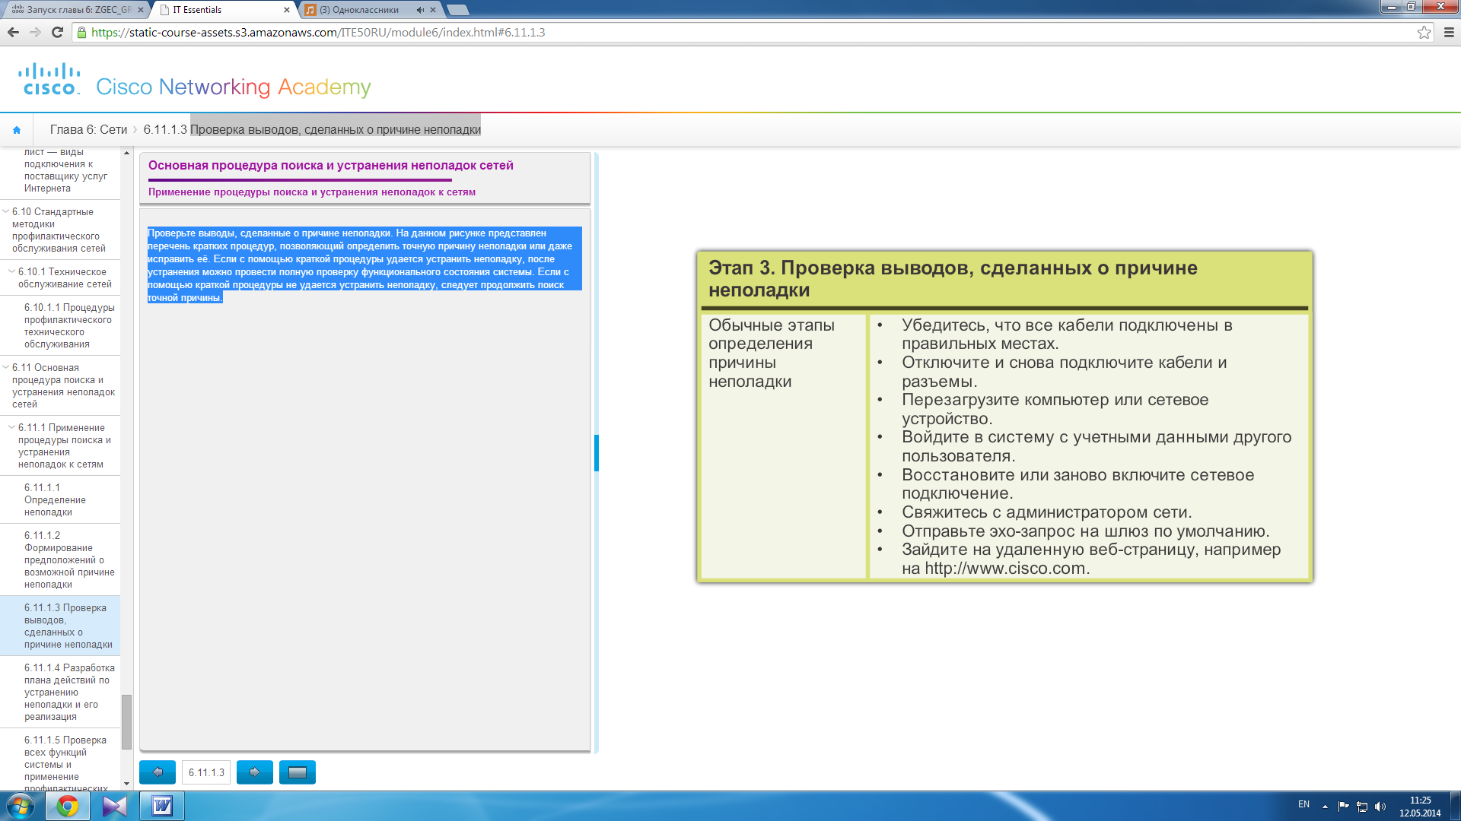Click the Применение процедуры поиска subheading
1461x821 pixels.
[312, 192]
